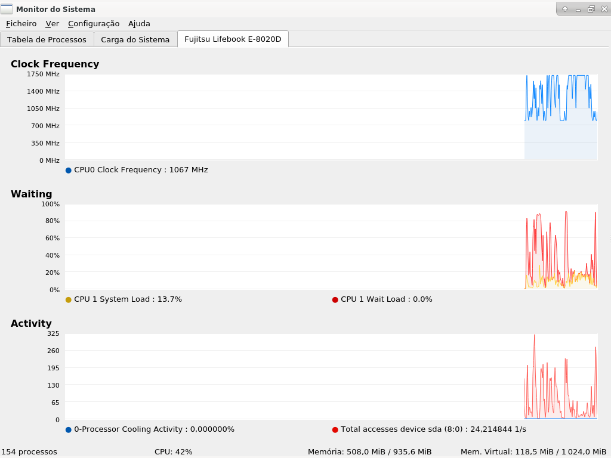Viewport: 611px width, 458px height.
Task: Restore the Monitor do Sistema window
Action: [591, 9]
